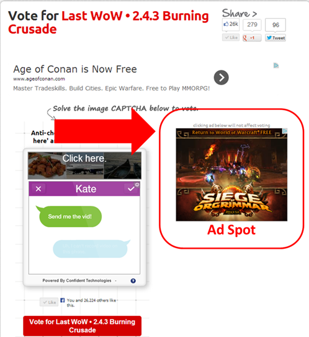
Task: Click the blue help question mark icon
Action: tap(133, 280)
